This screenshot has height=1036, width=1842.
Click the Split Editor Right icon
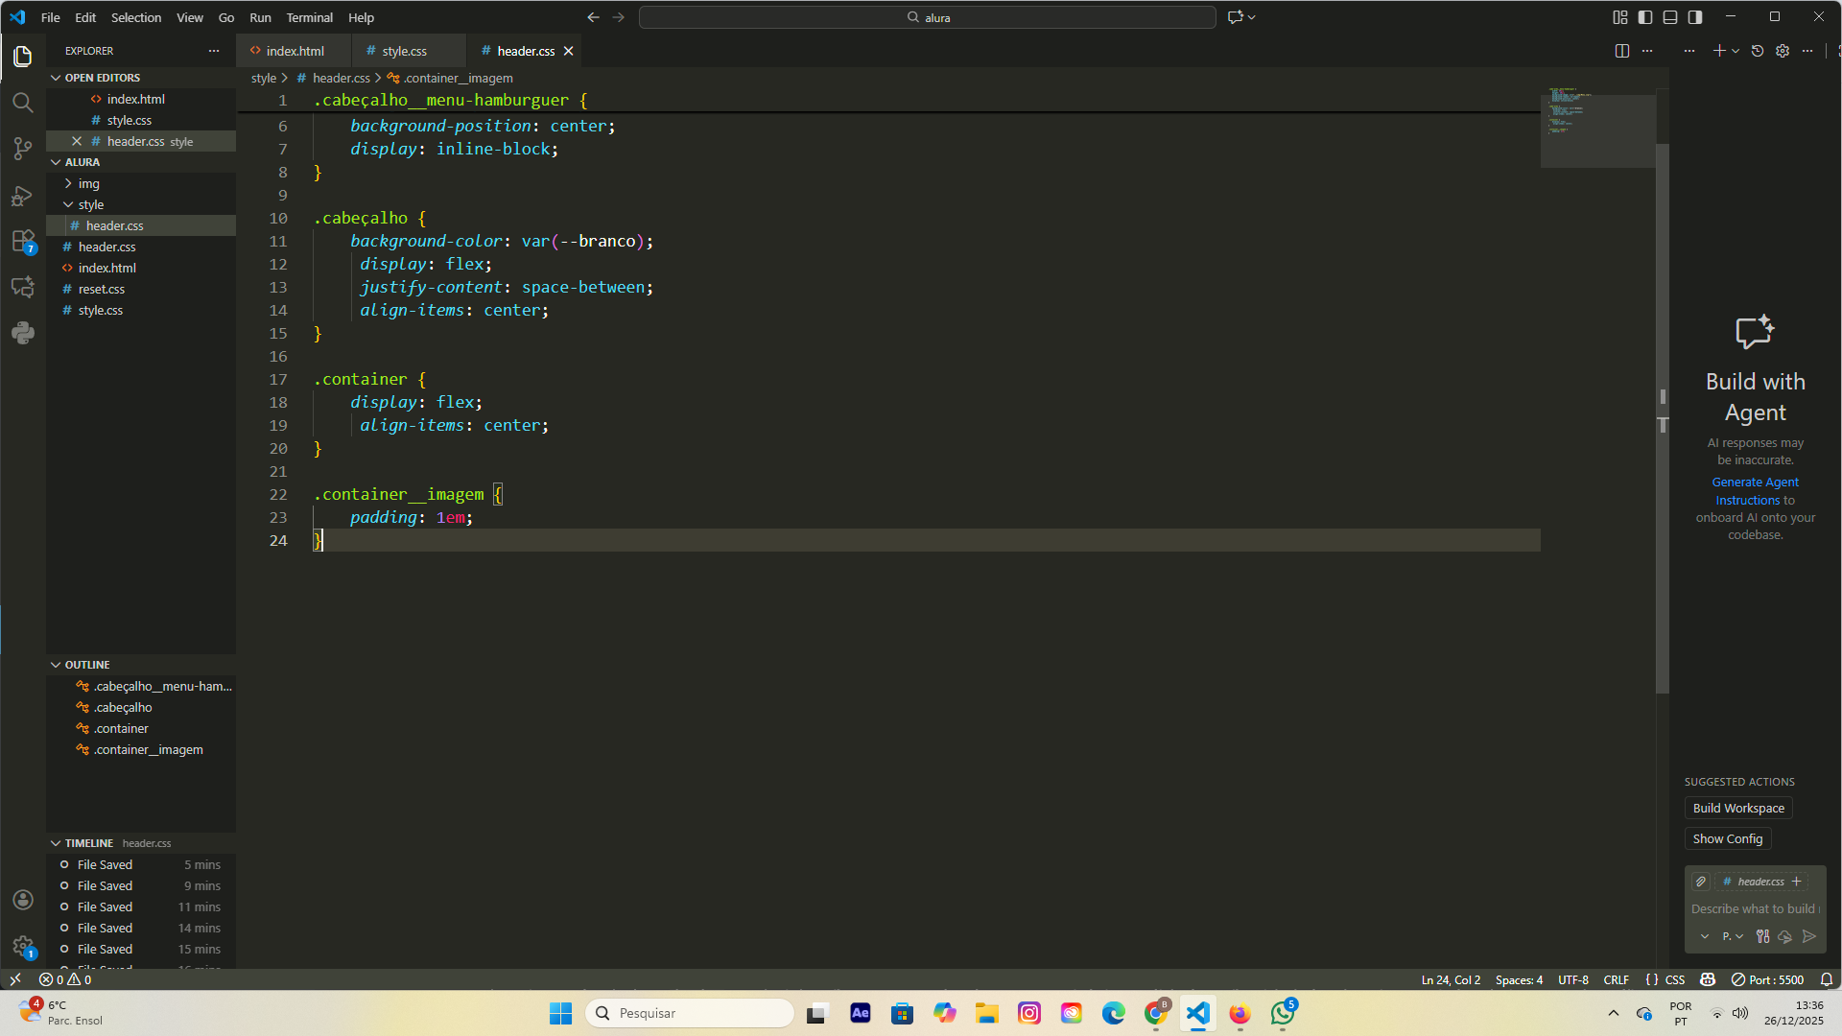1621,51
